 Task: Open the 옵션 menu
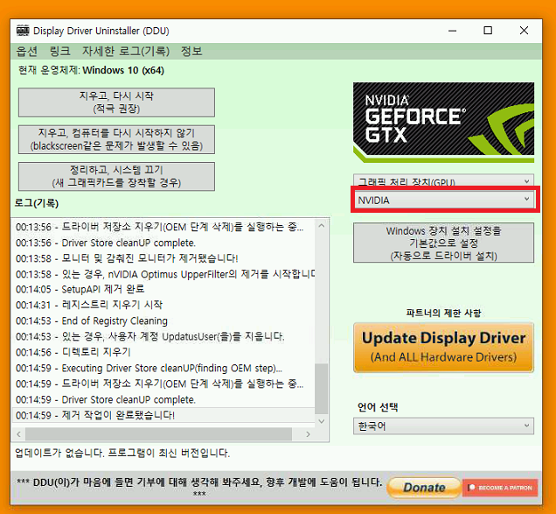(x=26, y=51)
